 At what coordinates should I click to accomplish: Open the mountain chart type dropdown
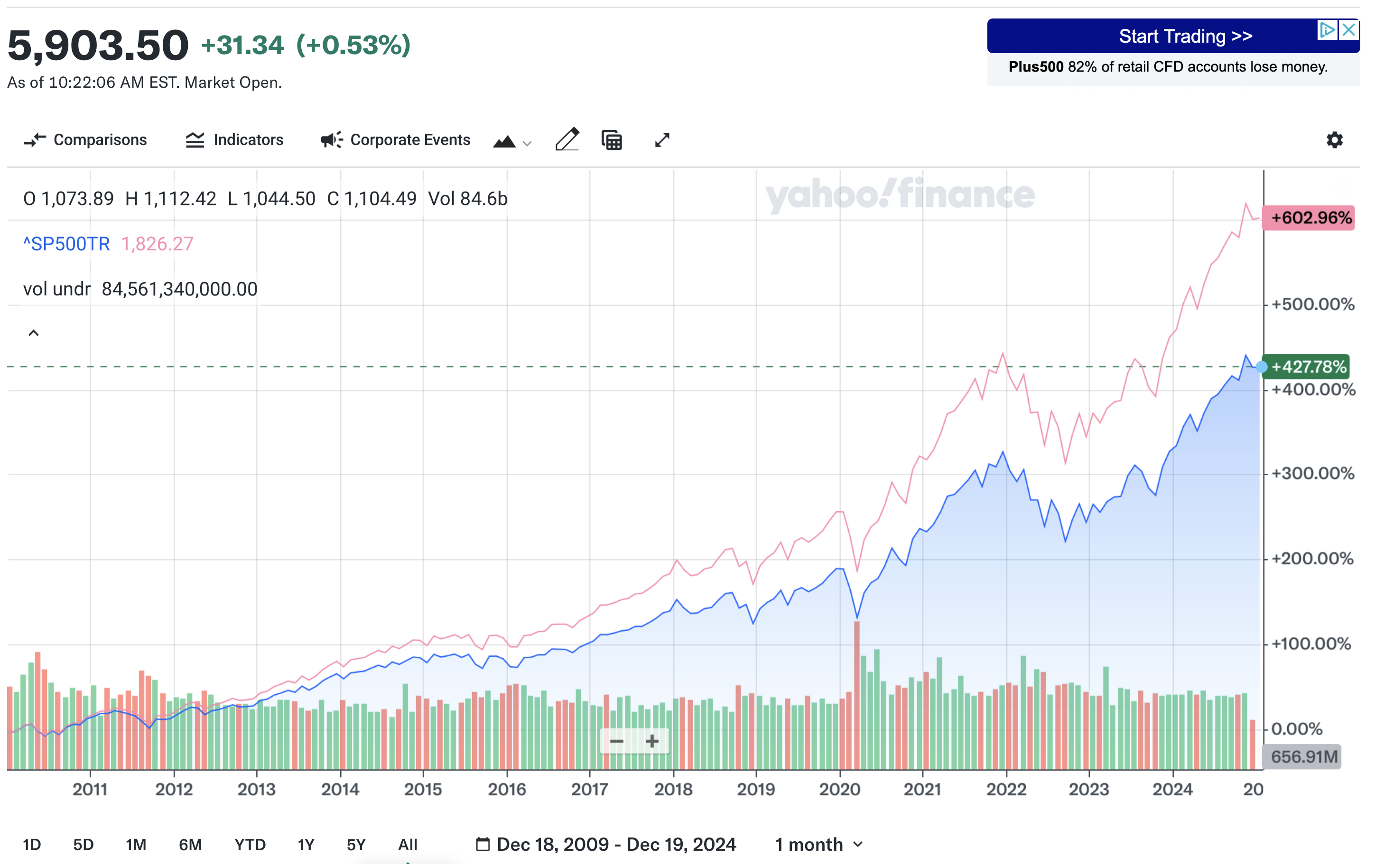pos(512,141)
